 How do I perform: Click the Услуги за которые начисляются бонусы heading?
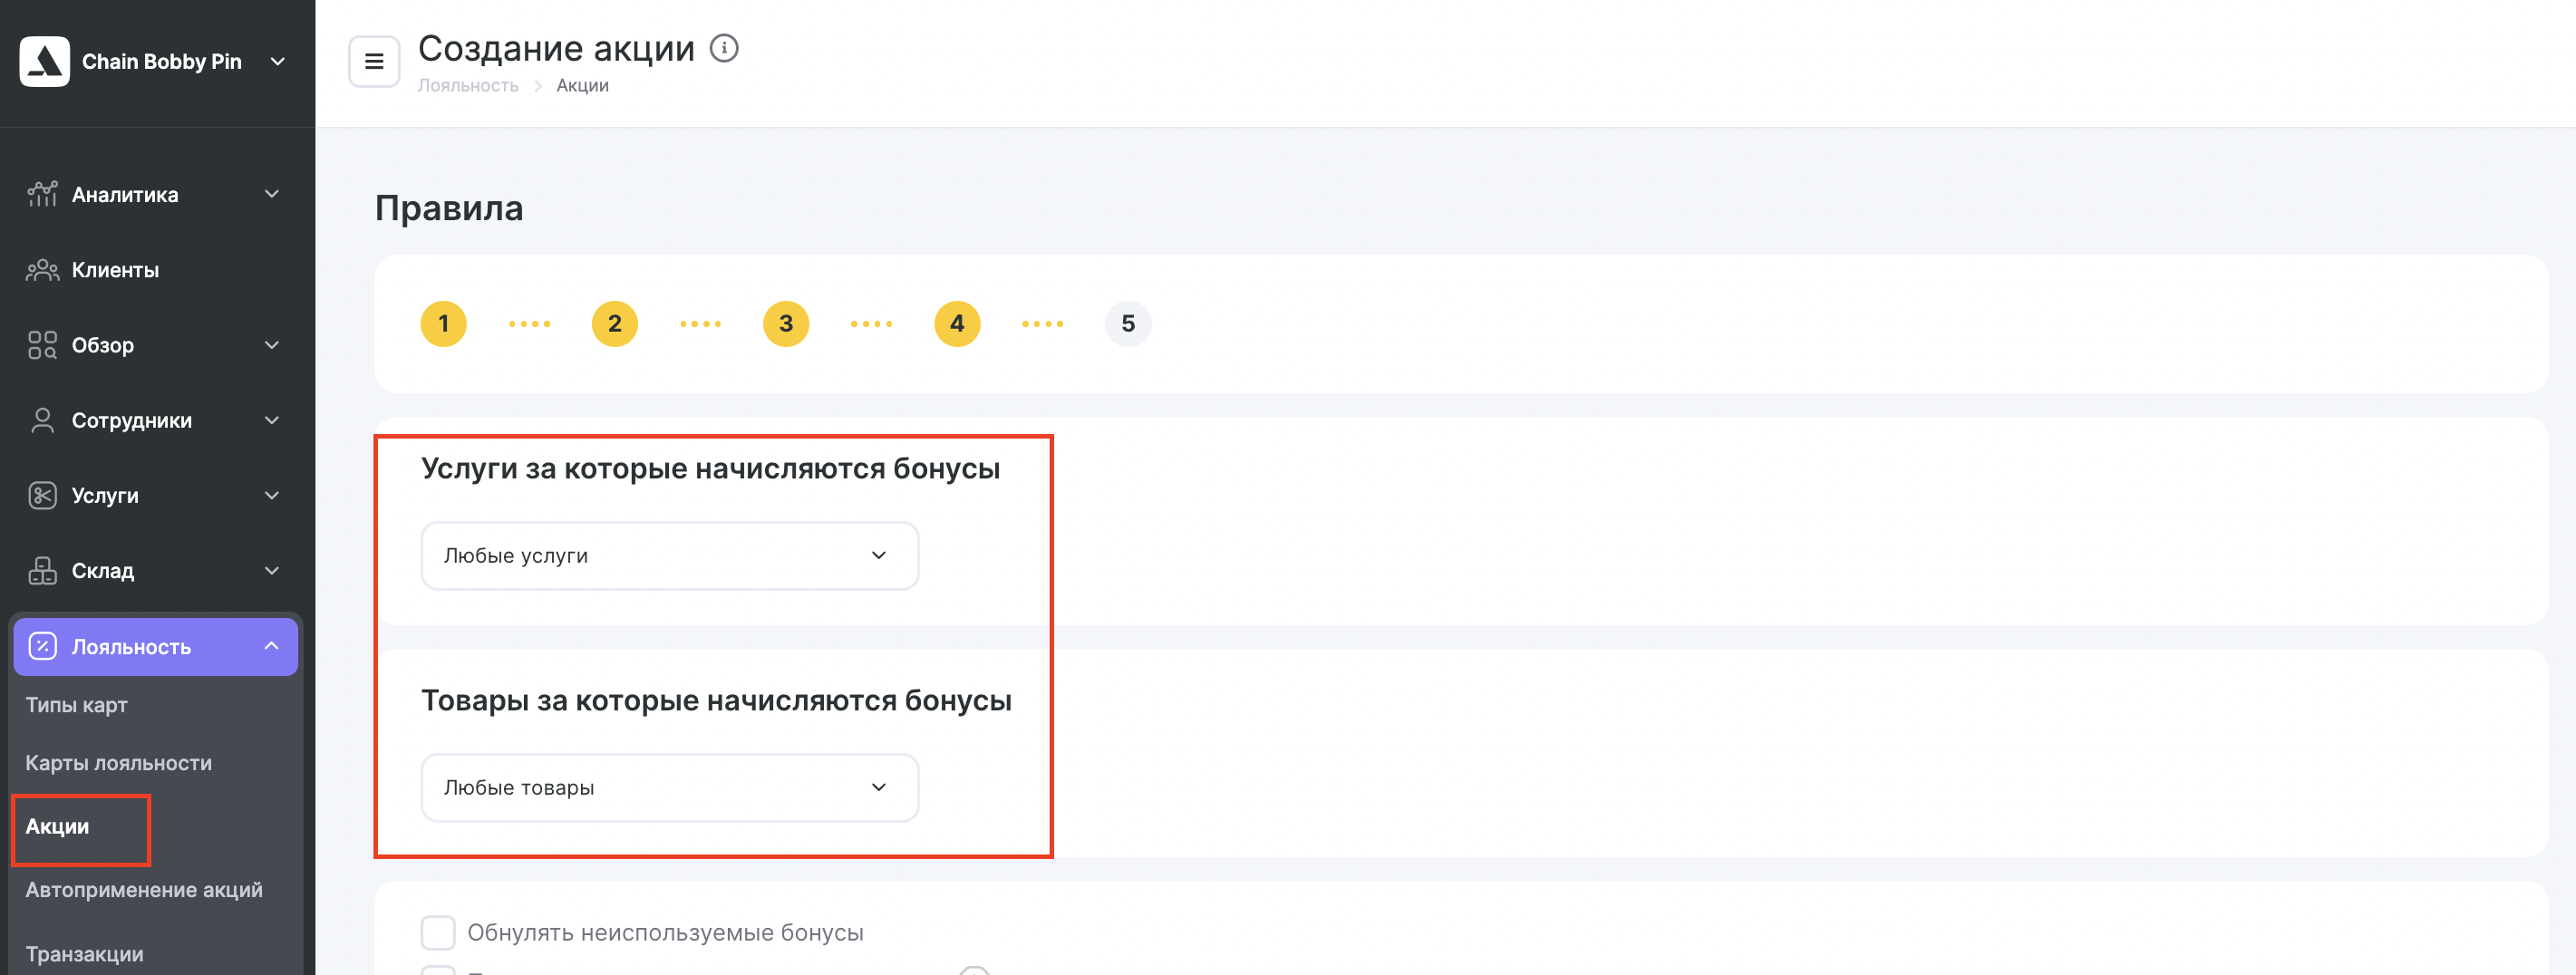pyautogui.click(x=711, y=469)
